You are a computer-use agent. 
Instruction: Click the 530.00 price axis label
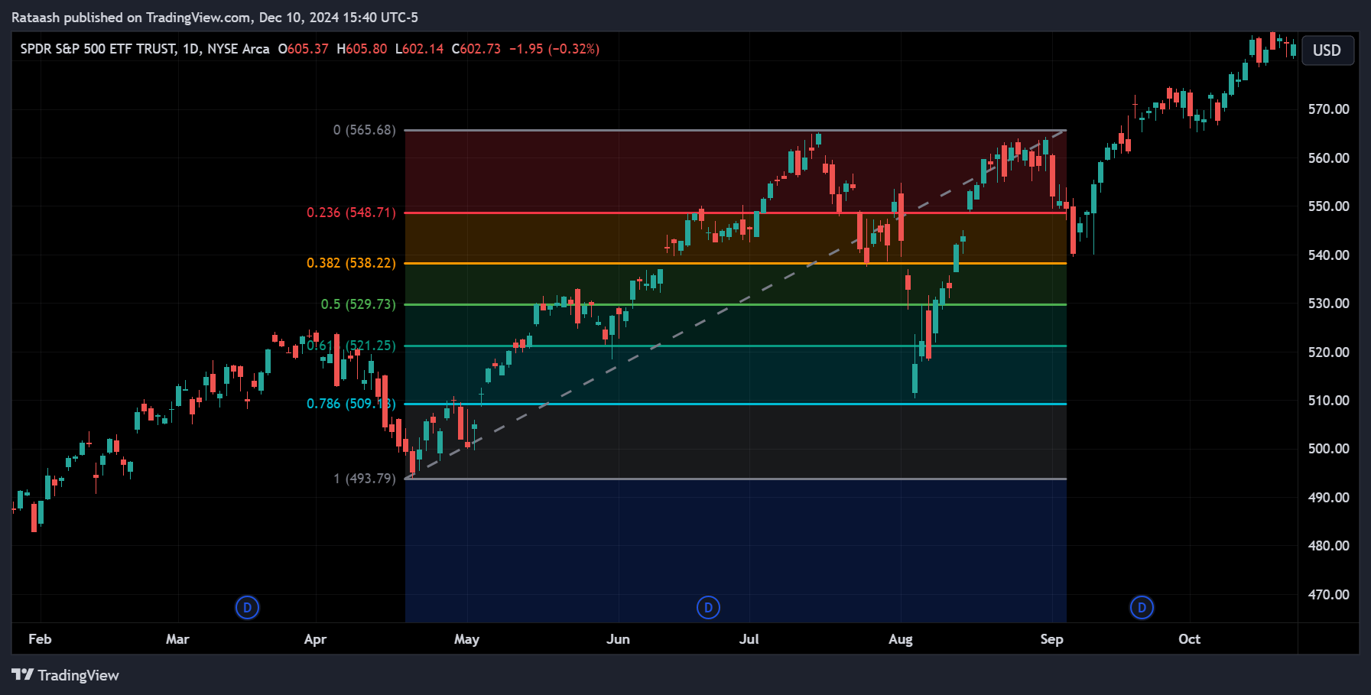coord(1329,304)
